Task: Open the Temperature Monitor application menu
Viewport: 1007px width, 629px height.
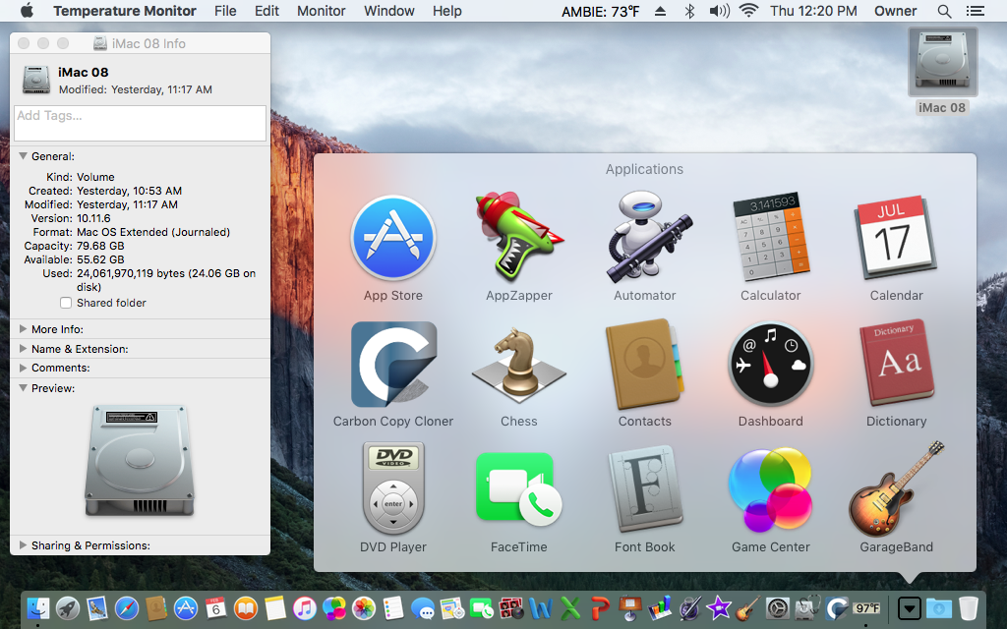Action: (x=125, y=11)
